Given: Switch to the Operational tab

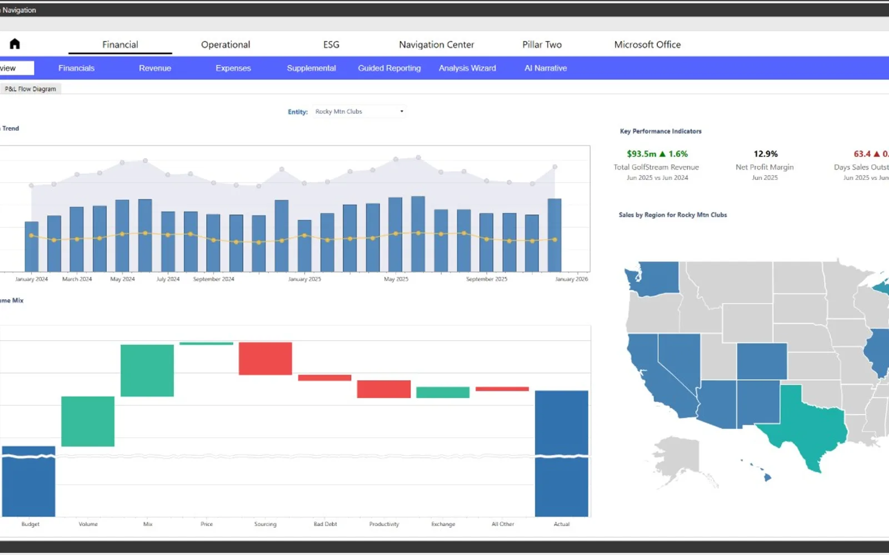Looking at the screenshot, I should (x=226, y=44).
